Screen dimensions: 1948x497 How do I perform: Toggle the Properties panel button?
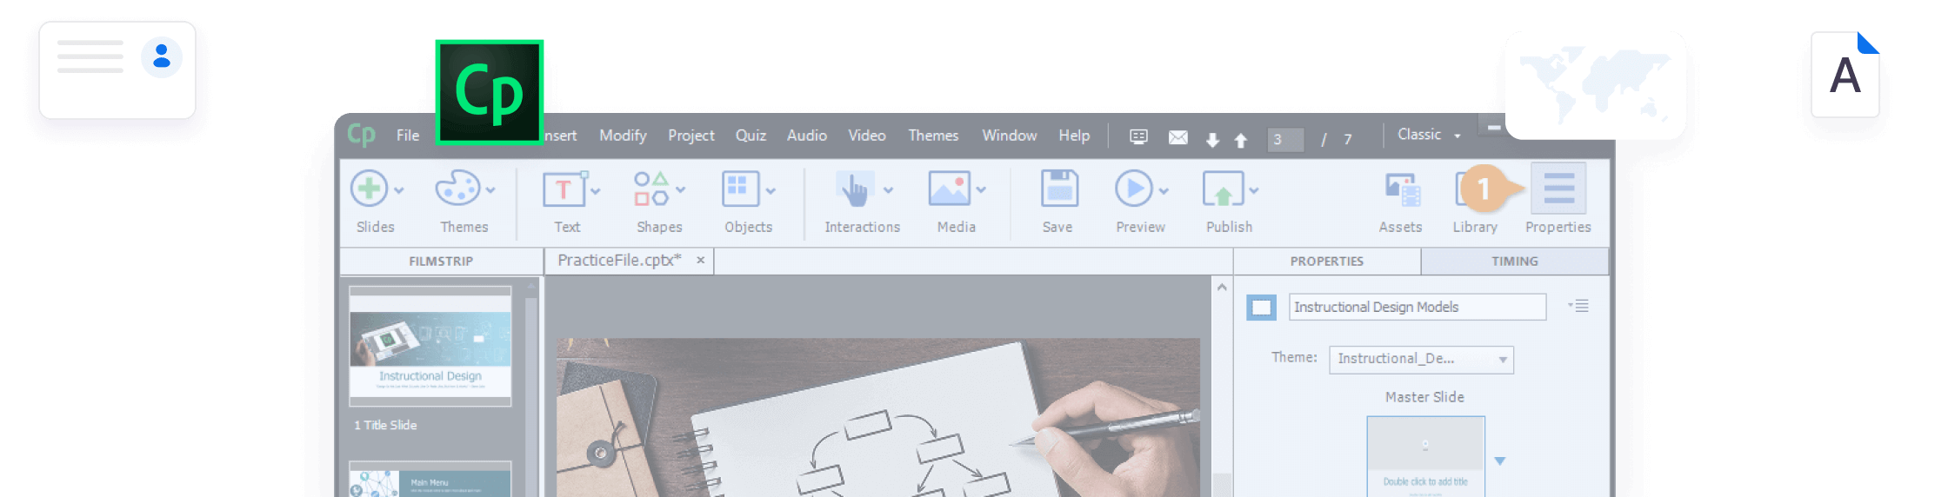click(1558, 189)
